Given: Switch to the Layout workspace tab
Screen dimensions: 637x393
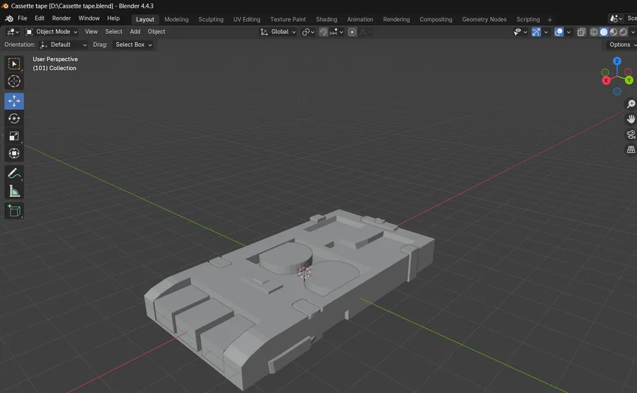Looking at the screenshot, I should (145, 20).
